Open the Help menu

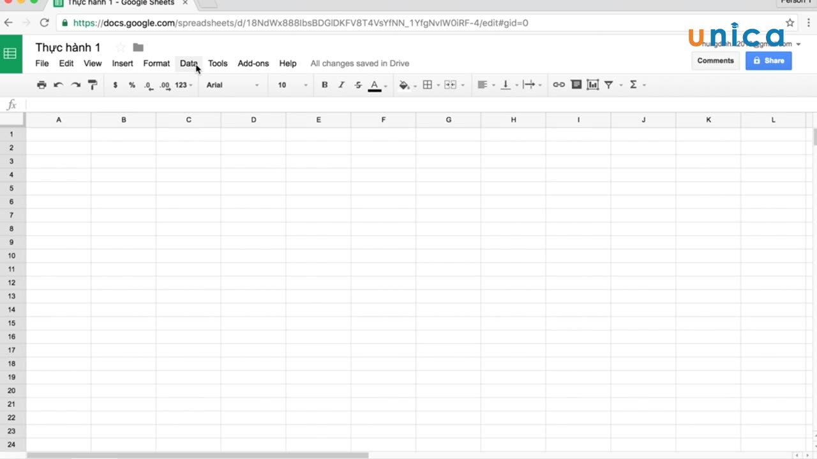(x=288, y=63)
